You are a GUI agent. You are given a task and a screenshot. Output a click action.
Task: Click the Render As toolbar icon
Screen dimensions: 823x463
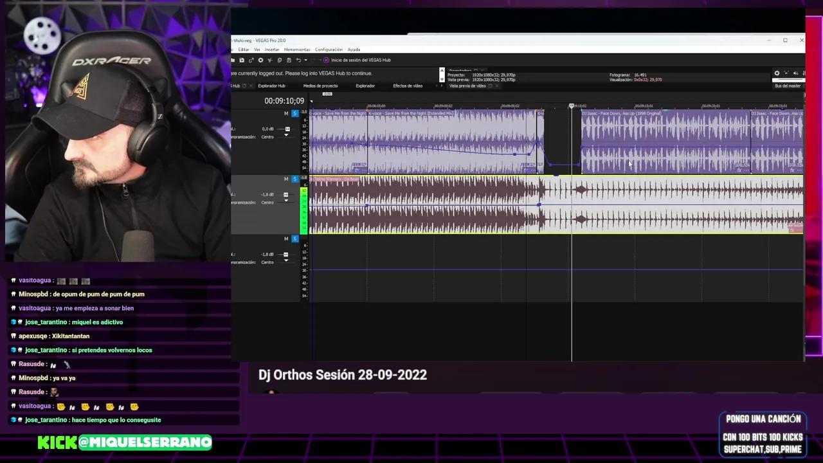pos(251,60)
